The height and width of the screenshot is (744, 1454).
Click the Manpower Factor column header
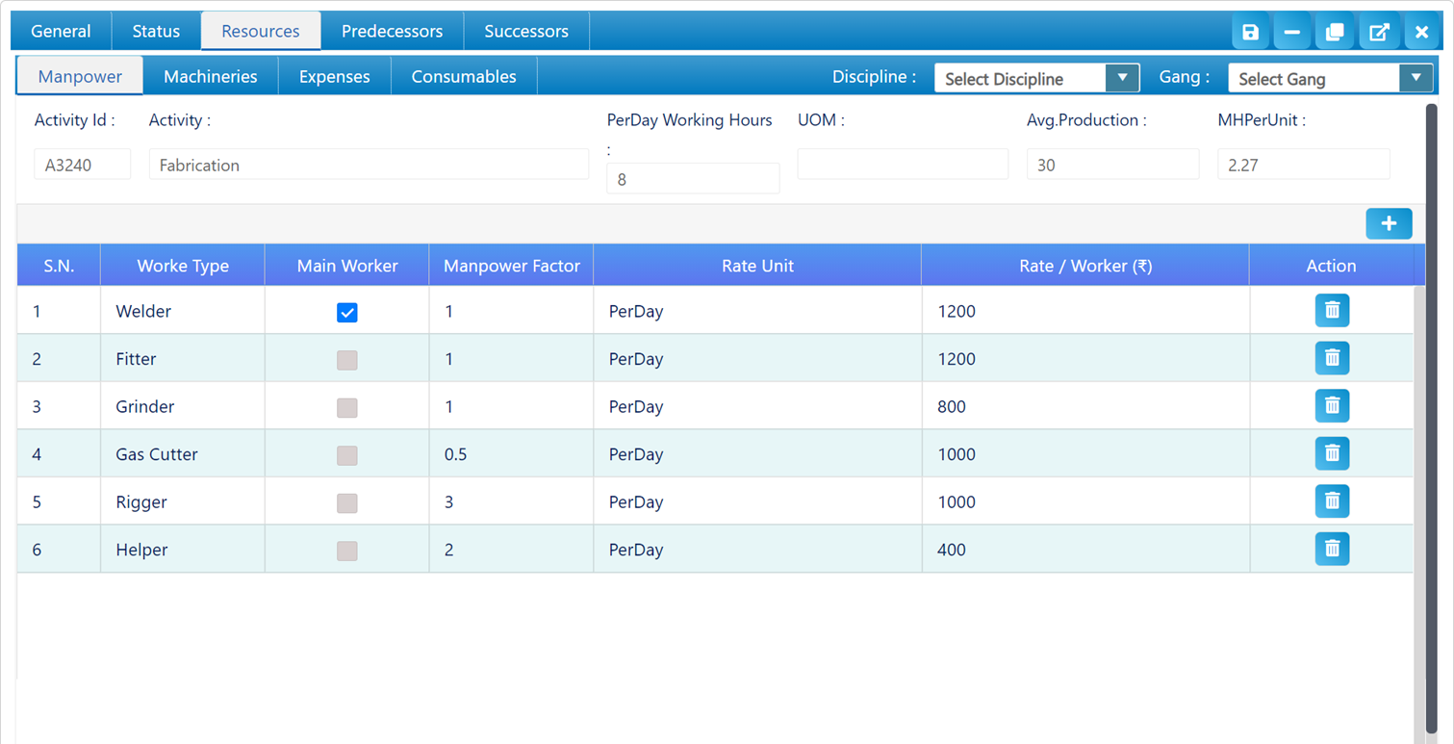point(511,266)
